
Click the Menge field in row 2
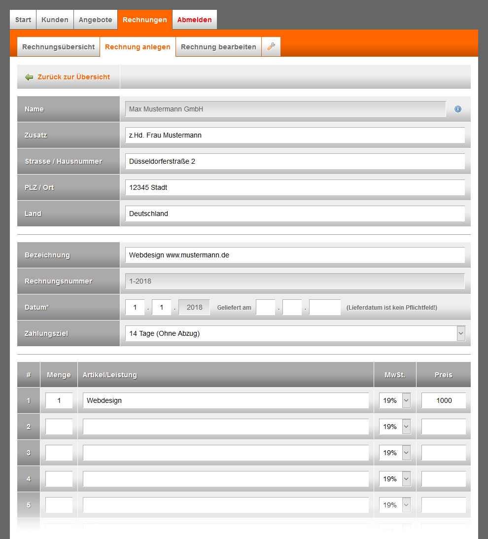click(x=59, y=427)
